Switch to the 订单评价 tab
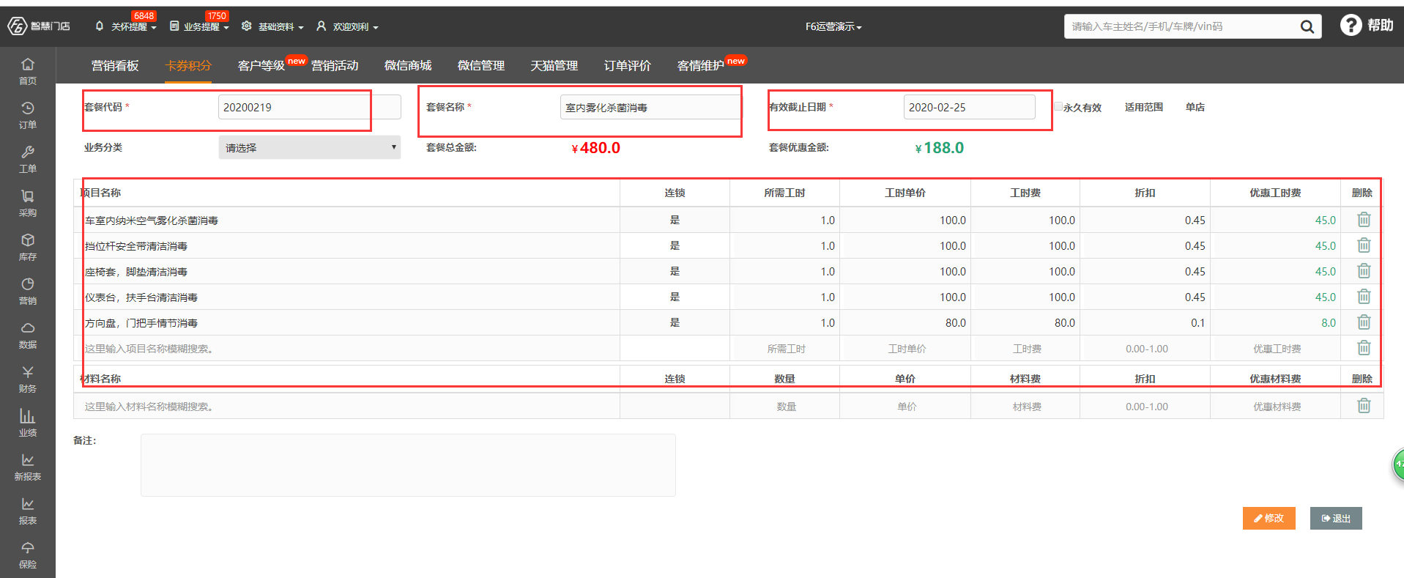 (628, 66)
